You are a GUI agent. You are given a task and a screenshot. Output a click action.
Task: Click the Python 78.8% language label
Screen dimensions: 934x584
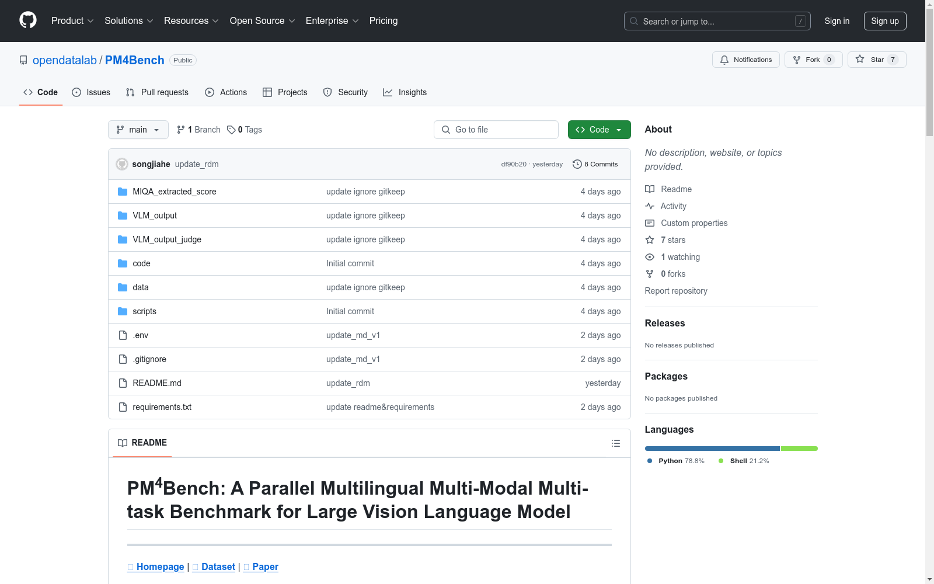676,461
